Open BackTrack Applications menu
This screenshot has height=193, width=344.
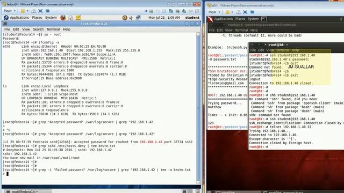point(224,19)
